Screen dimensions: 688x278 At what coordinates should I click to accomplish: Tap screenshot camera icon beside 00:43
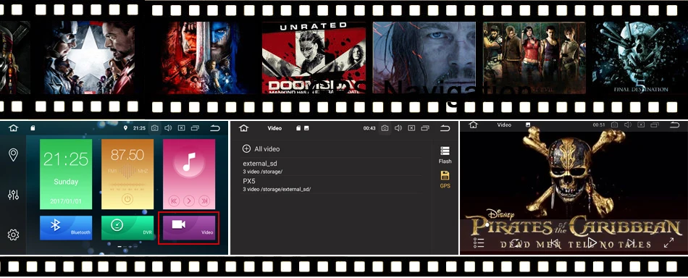385,128
